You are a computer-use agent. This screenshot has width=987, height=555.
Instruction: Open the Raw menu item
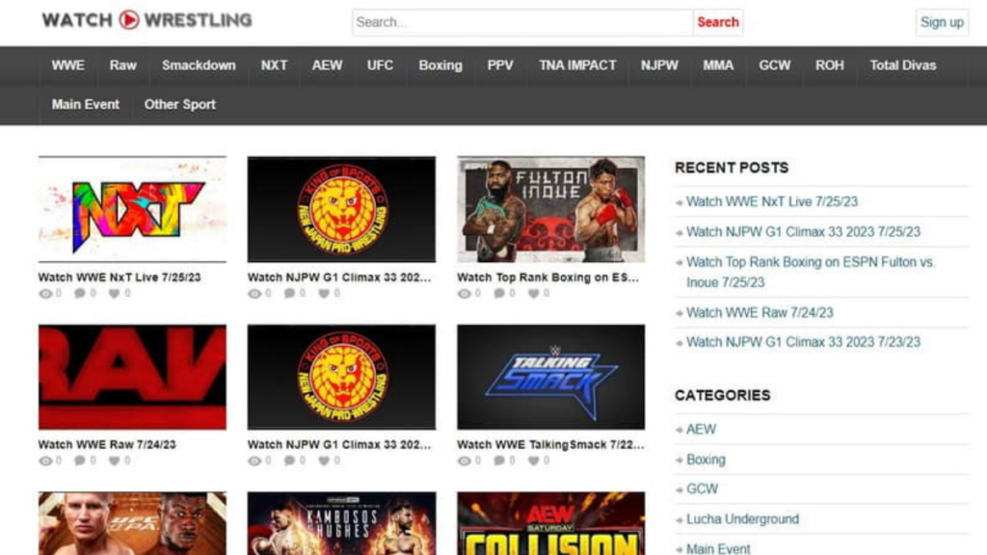click(x=122, y=66)
